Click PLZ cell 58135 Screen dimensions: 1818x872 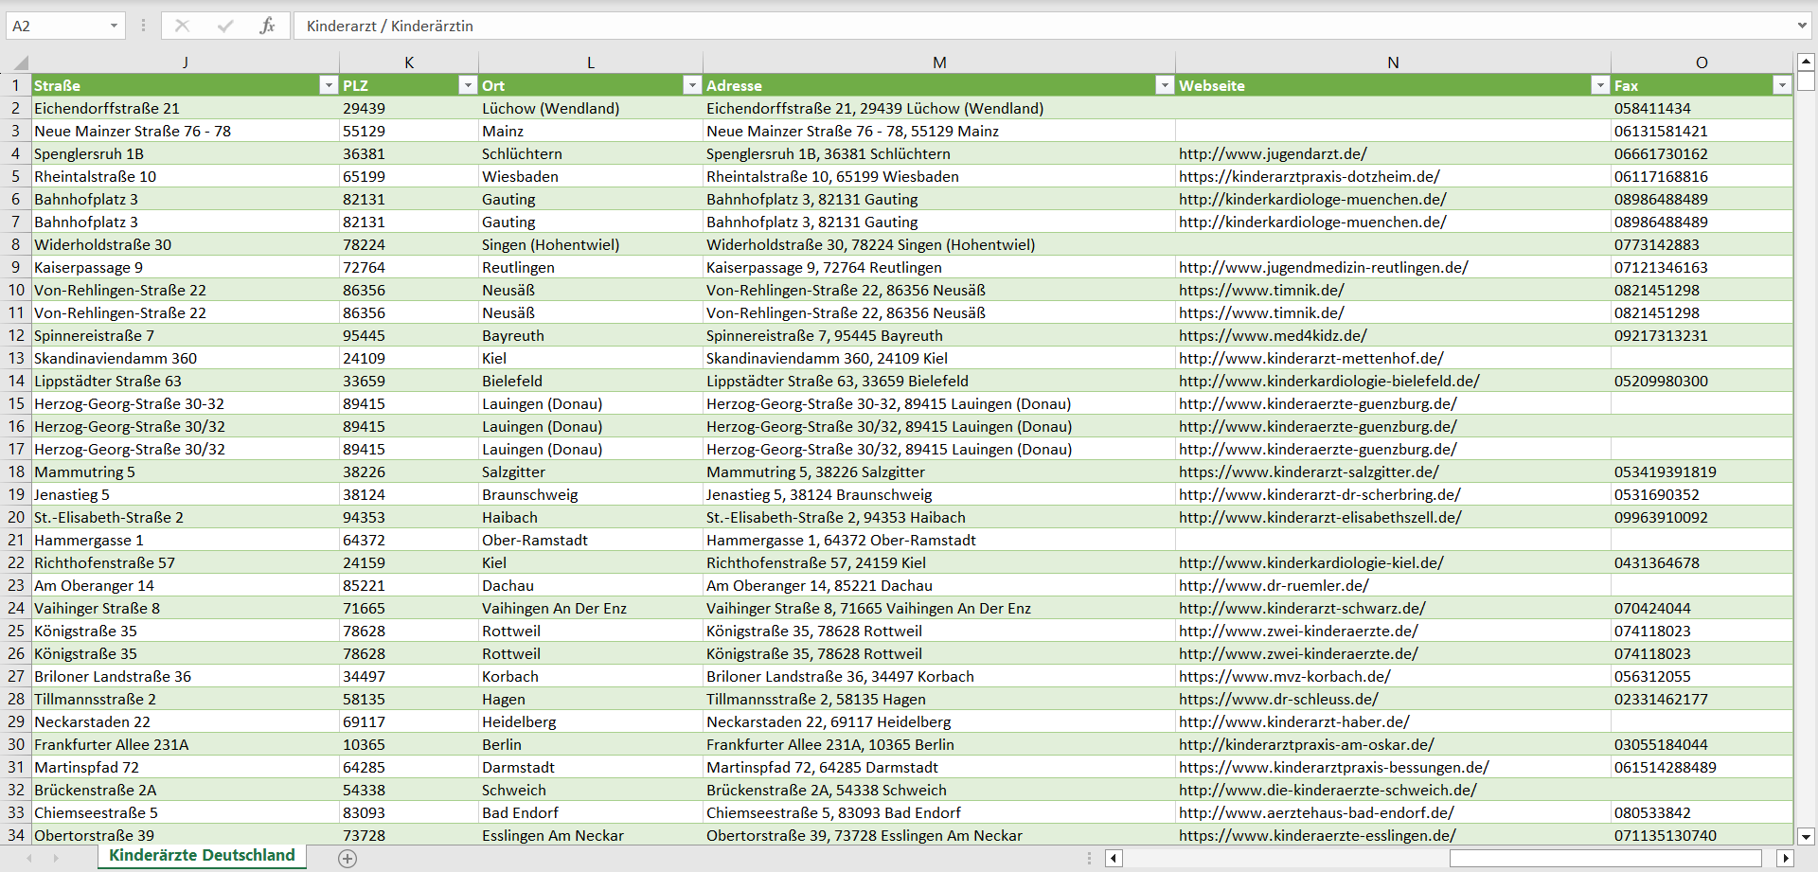409,699
